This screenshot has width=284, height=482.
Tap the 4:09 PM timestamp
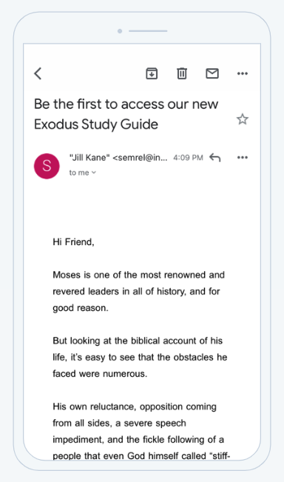pos(188,158)
